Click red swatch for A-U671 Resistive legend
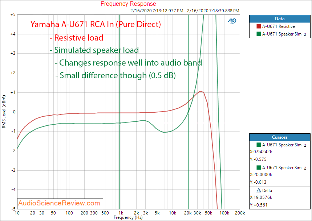The height and width of the screenshot is (221, 312). pos(259,26)
